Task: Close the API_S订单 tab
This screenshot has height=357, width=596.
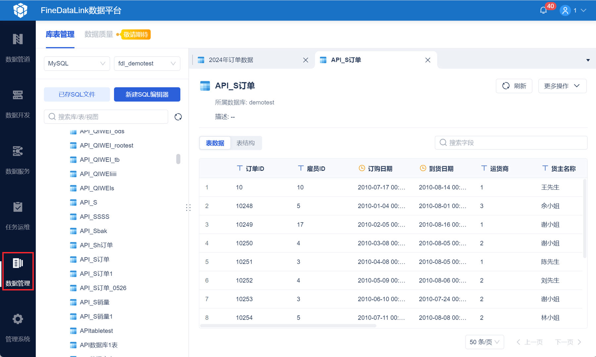Action: (428, 60)
